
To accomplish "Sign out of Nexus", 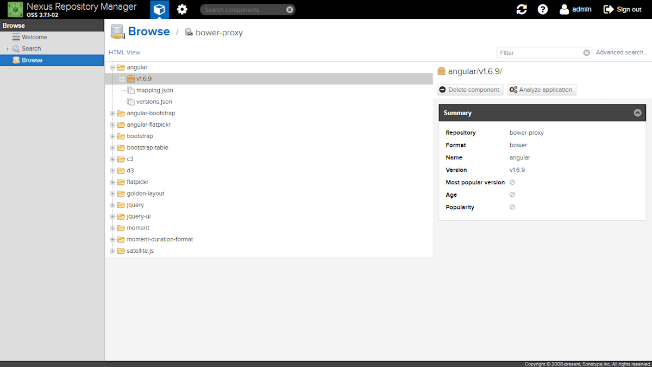I will coord(623,9).
